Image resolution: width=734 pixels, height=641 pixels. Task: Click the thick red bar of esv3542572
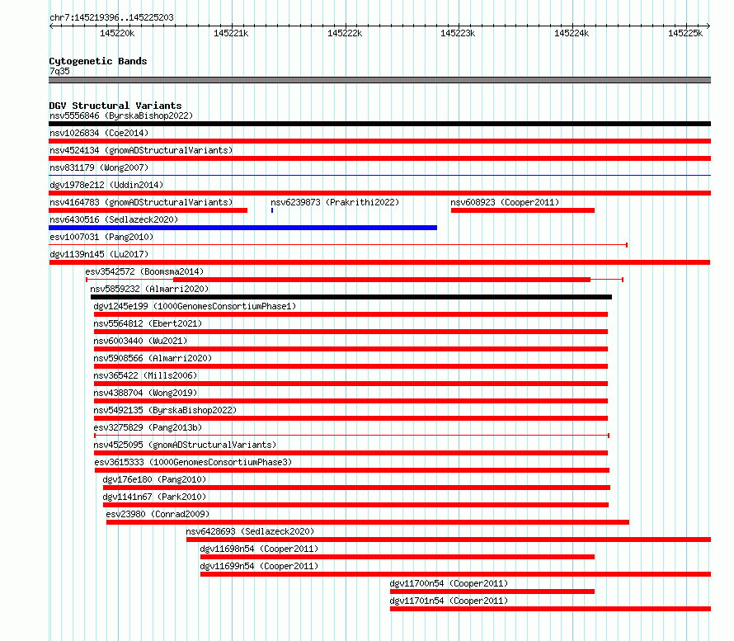382,280
